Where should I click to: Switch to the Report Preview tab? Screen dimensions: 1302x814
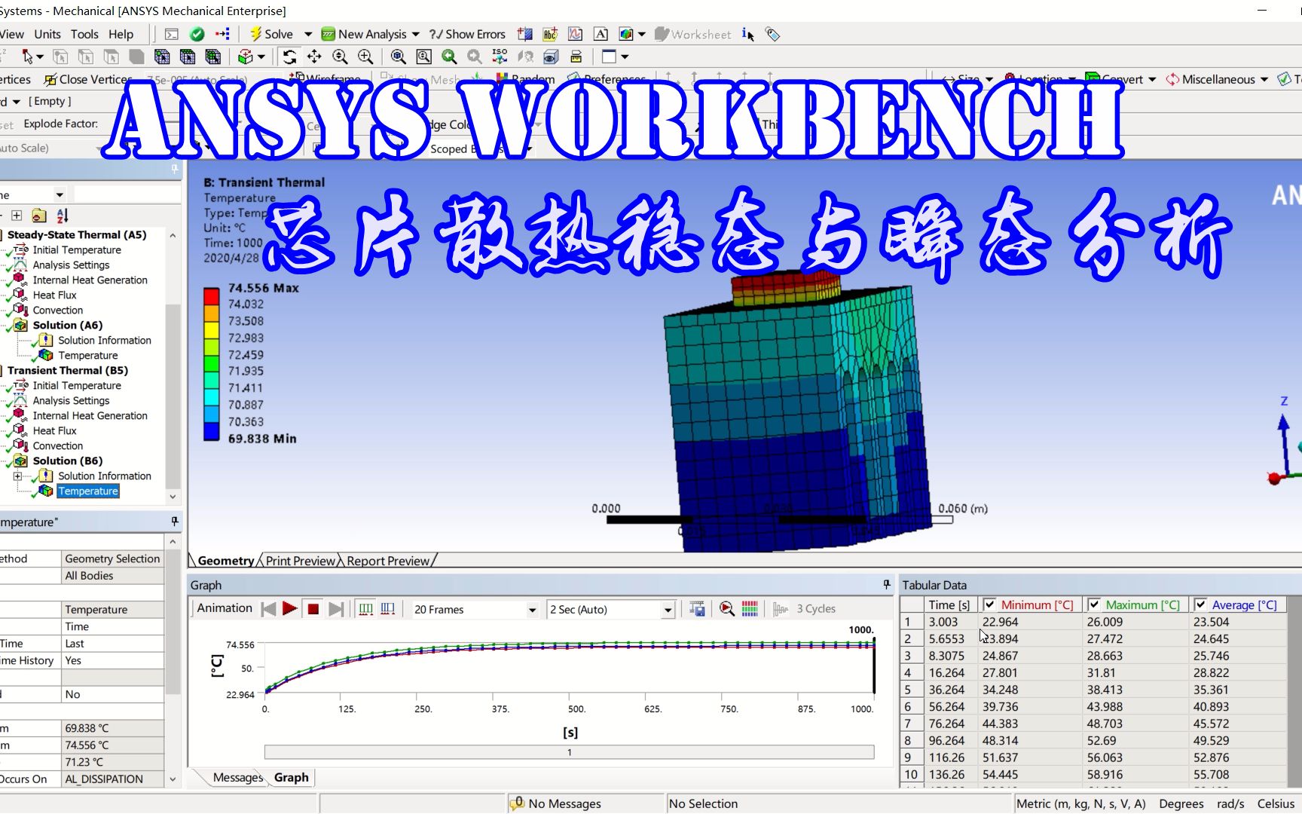(x=388, y=561)
